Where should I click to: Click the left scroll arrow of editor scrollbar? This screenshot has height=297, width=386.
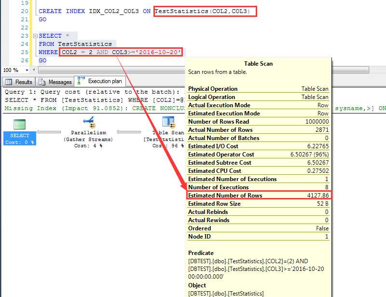coord(34,70)
